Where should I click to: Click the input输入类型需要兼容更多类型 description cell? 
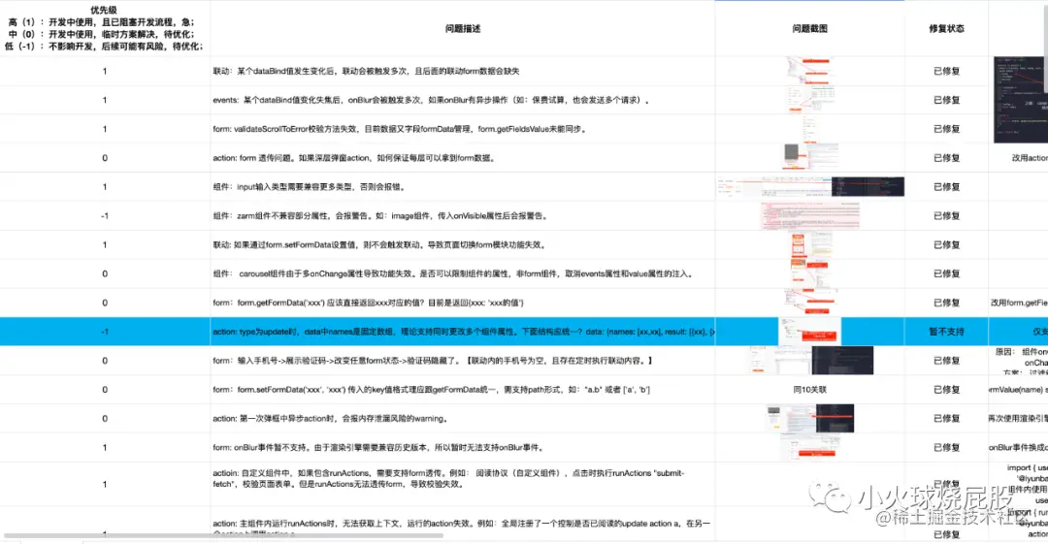point(463,186)
